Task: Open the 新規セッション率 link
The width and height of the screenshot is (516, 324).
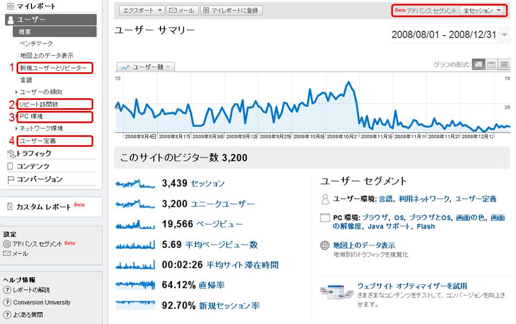Action: (x=230, y=306)
